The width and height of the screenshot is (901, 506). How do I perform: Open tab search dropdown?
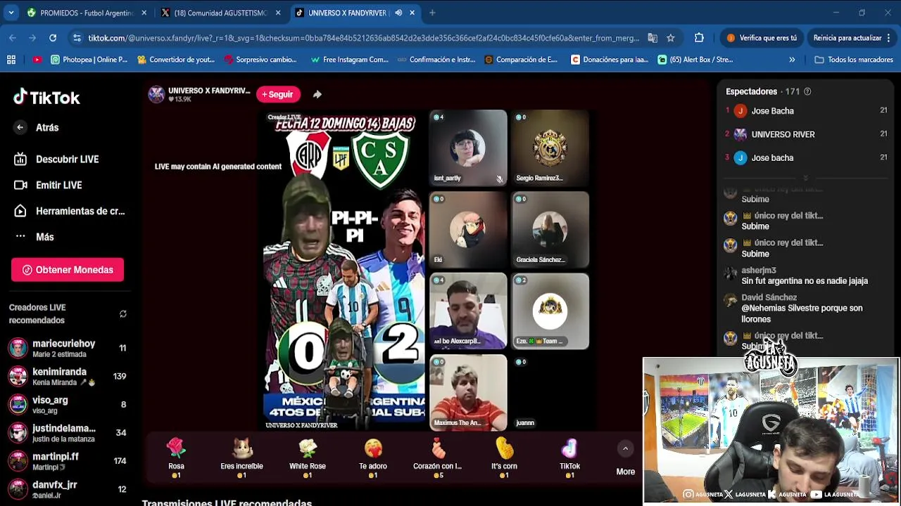coord(11,13)
